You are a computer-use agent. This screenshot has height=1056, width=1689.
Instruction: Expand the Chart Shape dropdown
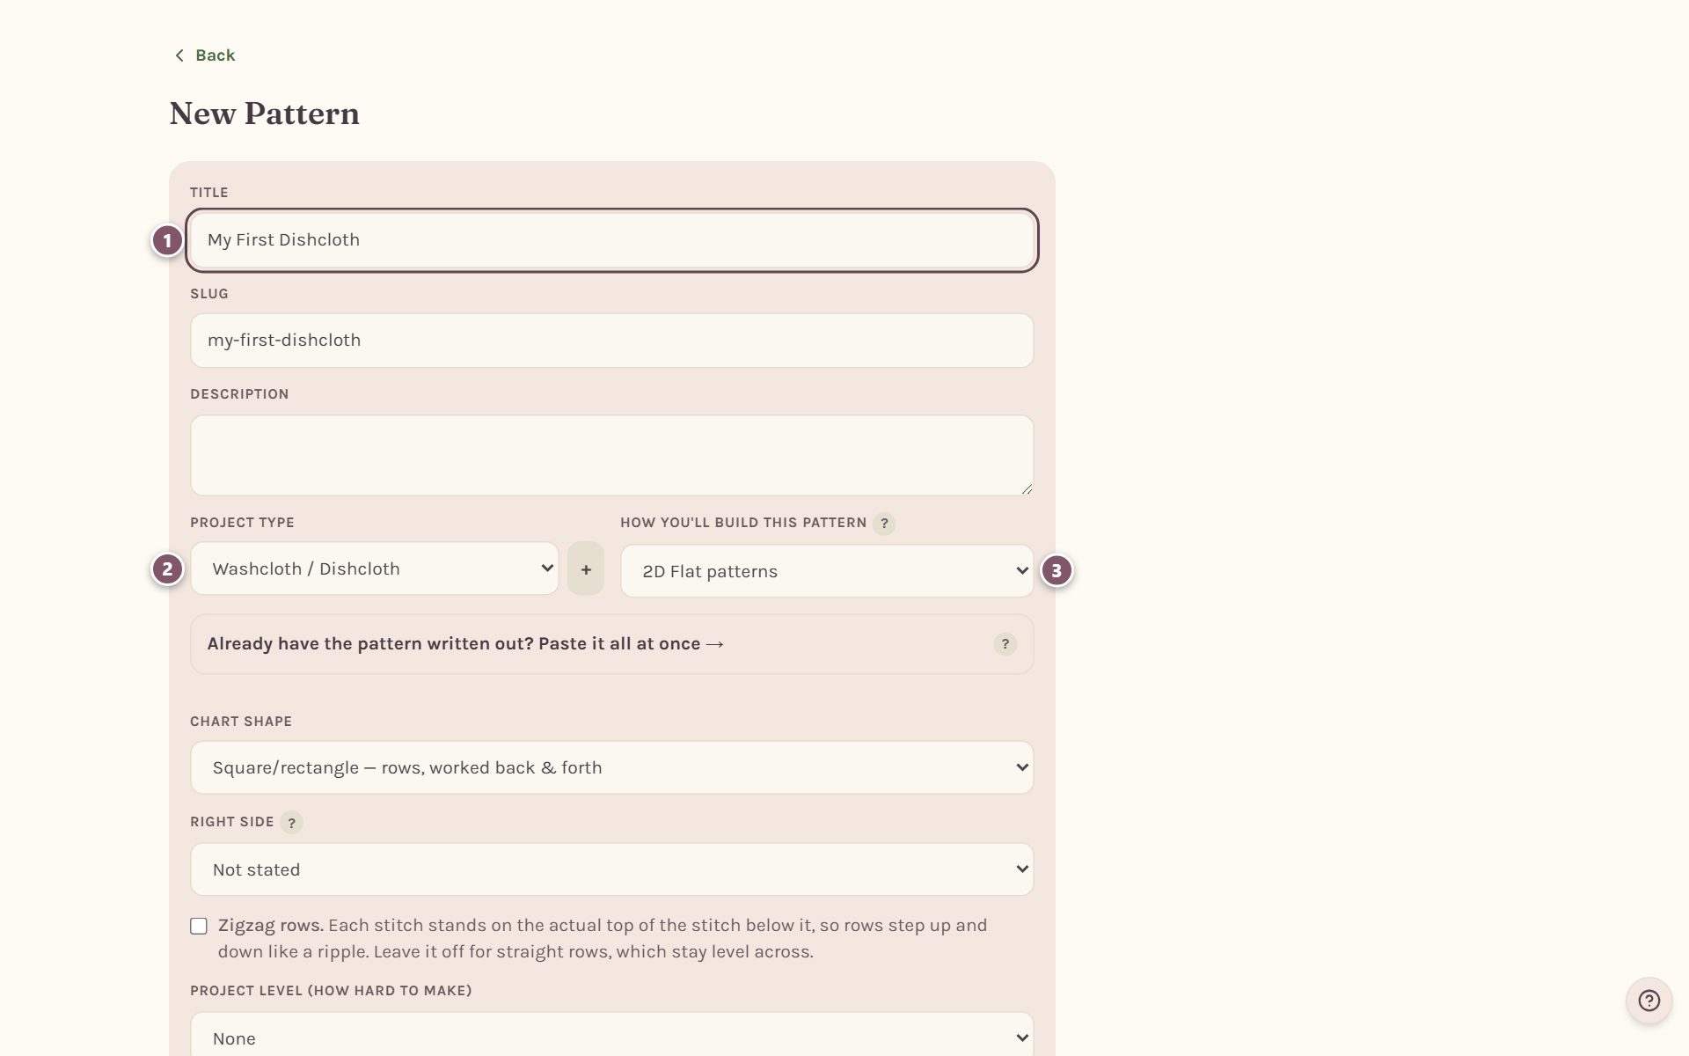612,767
